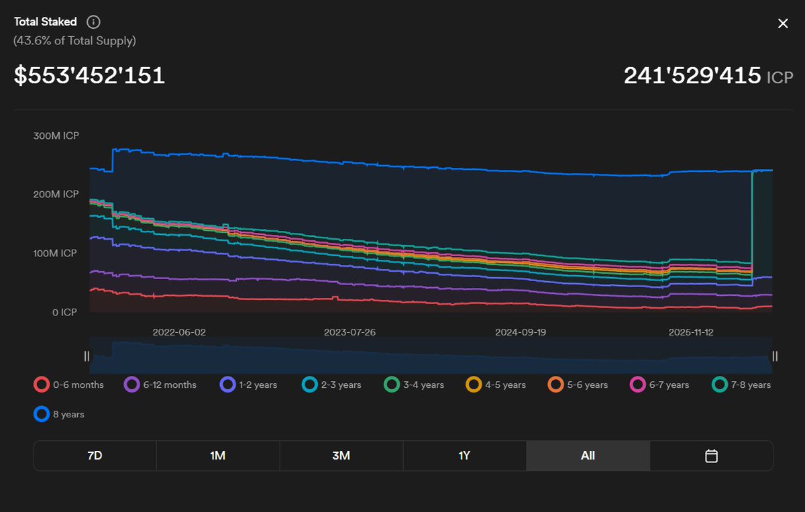Screen dimensions: 805x512
Task: Toggle the 6-7 years series
Action: 659,385
